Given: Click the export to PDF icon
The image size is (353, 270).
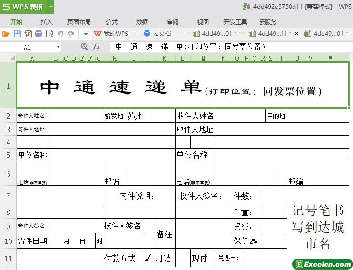Looking at the screenshot, I should [28, 34].
